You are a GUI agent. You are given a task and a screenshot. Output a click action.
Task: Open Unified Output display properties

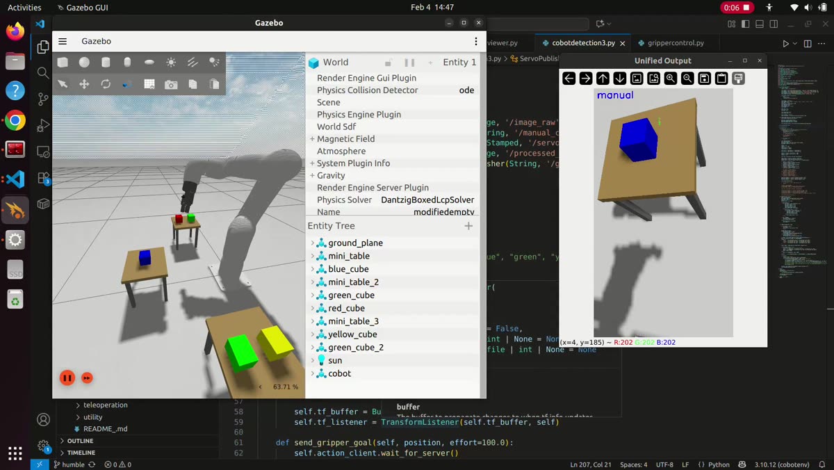738,79
